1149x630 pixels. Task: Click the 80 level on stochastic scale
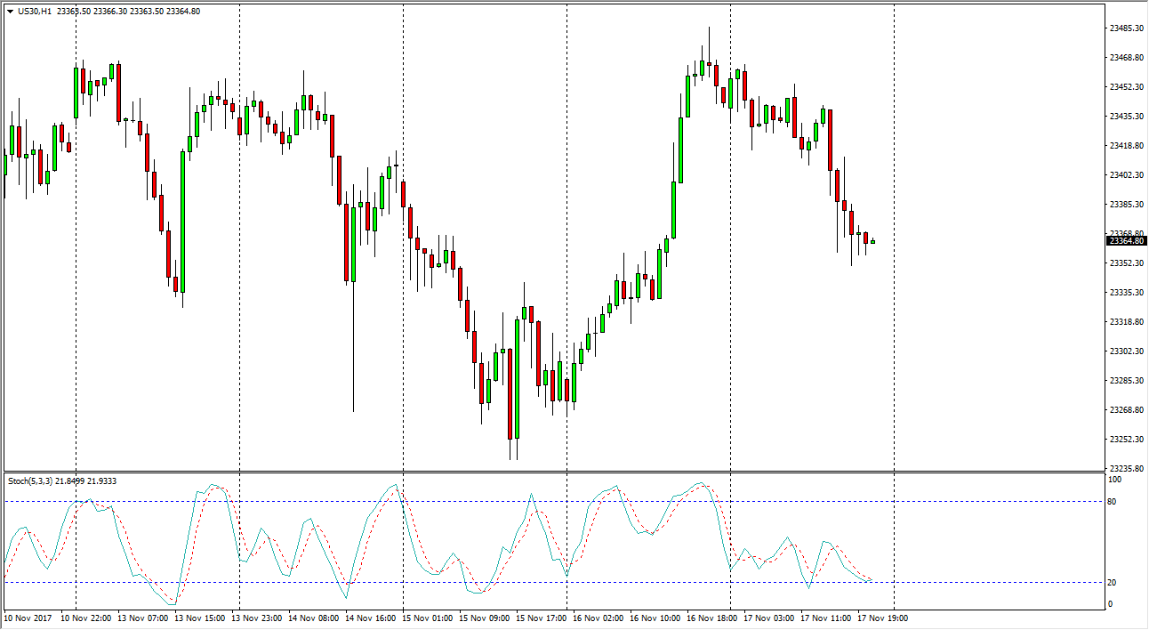pos(1113,502)
